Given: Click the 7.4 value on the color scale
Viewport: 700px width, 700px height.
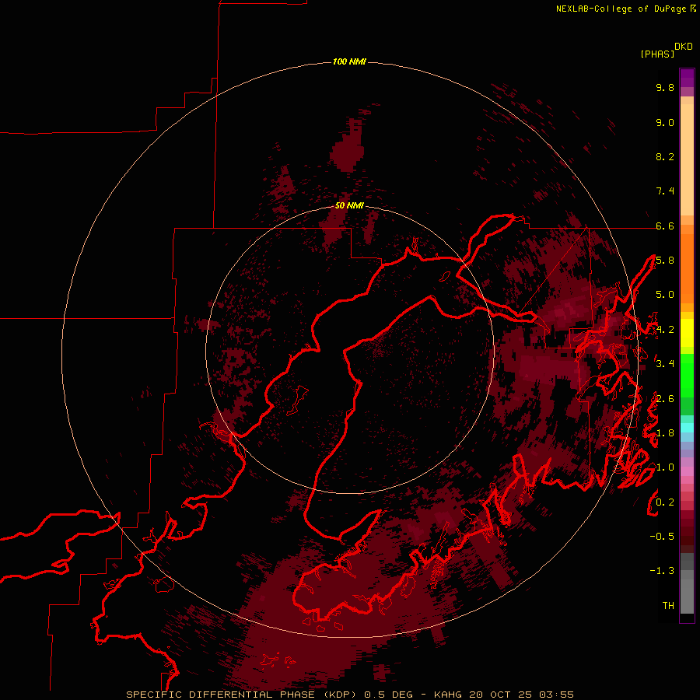Looking at the screenshot, I should [665, 191].
